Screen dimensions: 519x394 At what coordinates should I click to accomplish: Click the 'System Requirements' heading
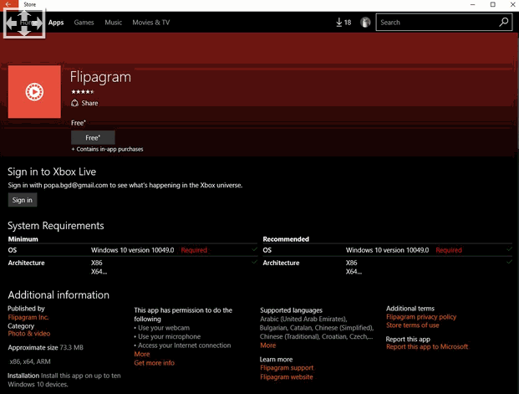(x=56, y=226)
